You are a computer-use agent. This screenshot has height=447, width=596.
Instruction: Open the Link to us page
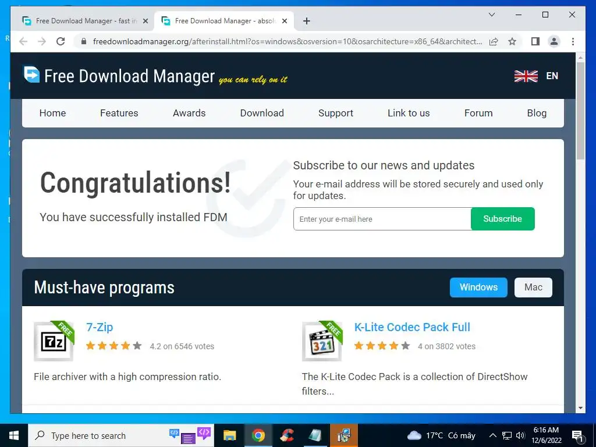[409, 113]
